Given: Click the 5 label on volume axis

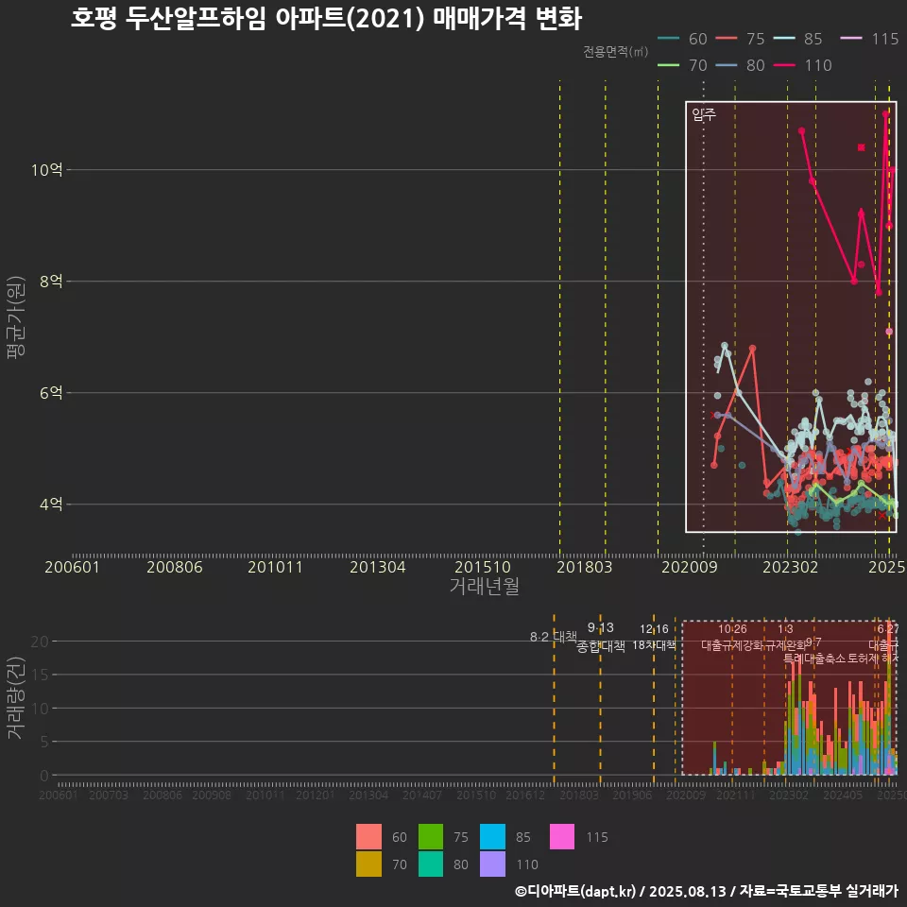Looking at the screenshot, I should point(44,743).
